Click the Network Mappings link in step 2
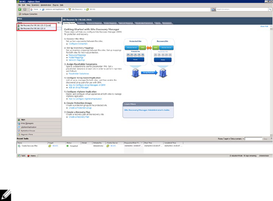 pyautogui.click(x=76, y=60)
